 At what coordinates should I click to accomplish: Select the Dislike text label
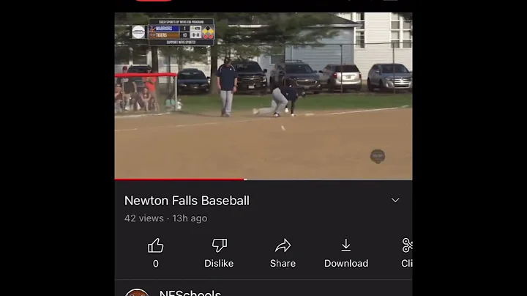point(219,263)
